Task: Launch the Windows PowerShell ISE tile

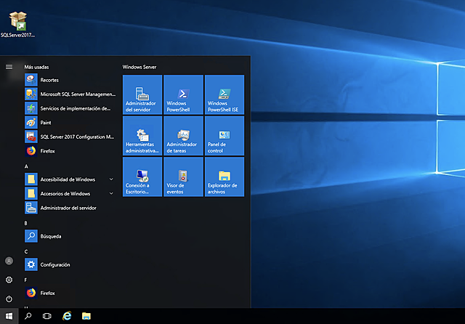Action: coord(225,94)
